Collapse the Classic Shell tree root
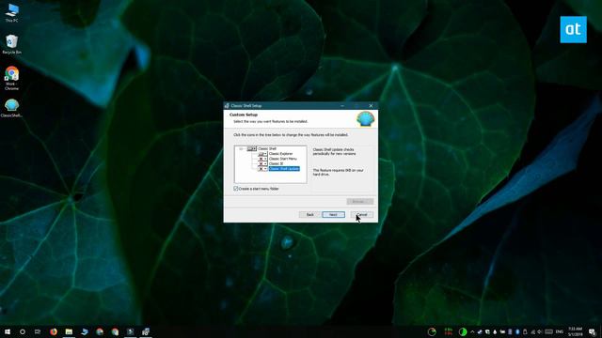The image size is (602, 338). click(241, 148)
